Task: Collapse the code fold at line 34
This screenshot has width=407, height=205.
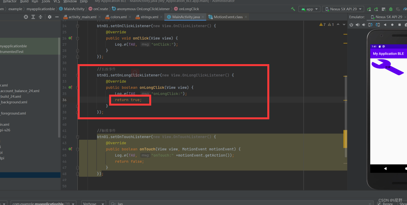Action: point(78,87)
